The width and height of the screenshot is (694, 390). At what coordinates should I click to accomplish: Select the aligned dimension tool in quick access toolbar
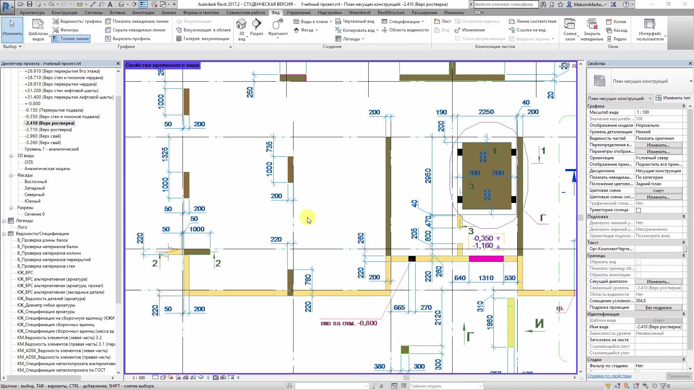[x=93, y=4]
